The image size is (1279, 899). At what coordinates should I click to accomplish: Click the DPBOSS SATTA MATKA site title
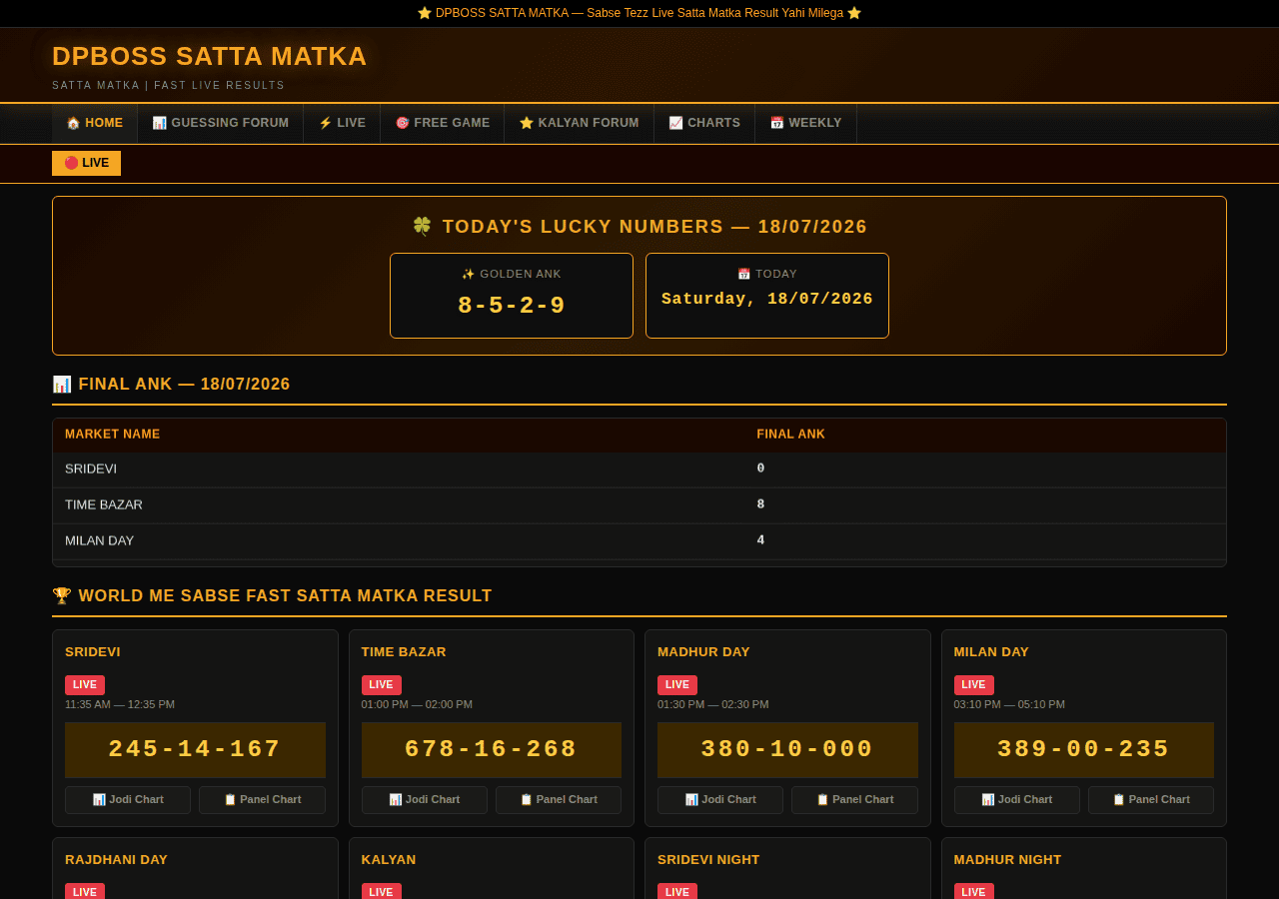(210, 56)
